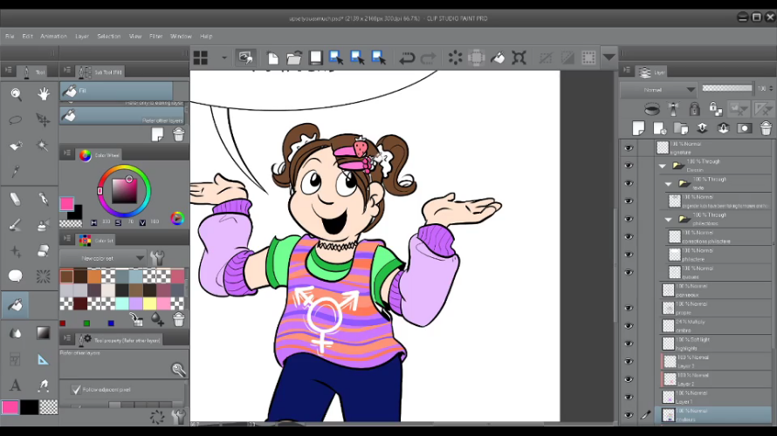
Task: Hide the signature layer
Action: [x=629, y=148]
